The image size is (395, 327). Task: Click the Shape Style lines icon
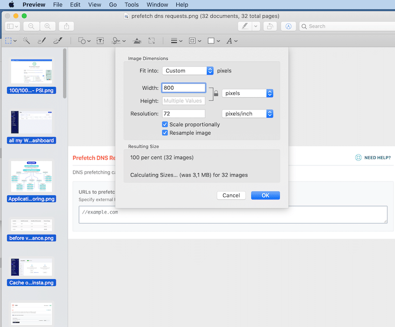pos(174,41)
